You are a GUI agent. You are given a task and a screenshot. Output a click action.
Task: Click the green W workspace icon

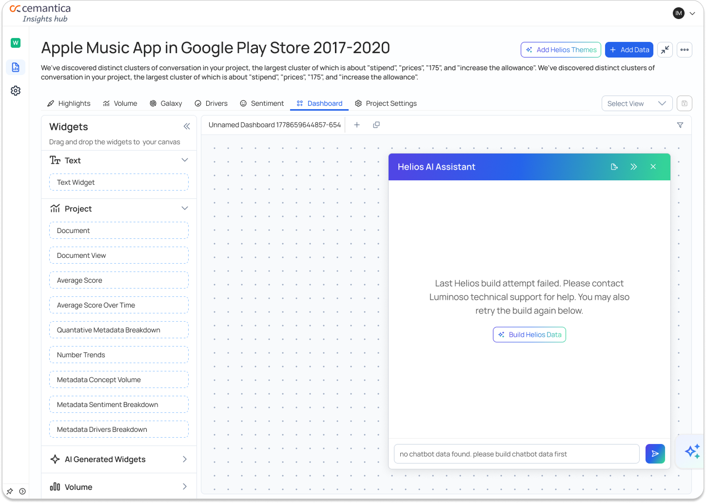(x=16, y=43)
